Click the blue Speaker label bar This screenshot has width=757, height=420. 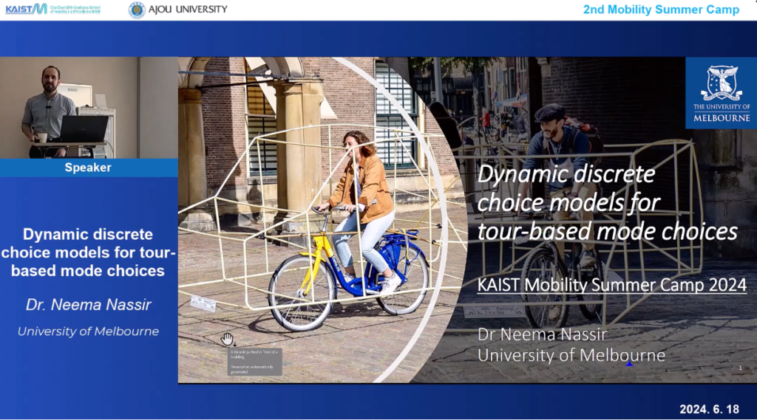[x=89, y=168]
